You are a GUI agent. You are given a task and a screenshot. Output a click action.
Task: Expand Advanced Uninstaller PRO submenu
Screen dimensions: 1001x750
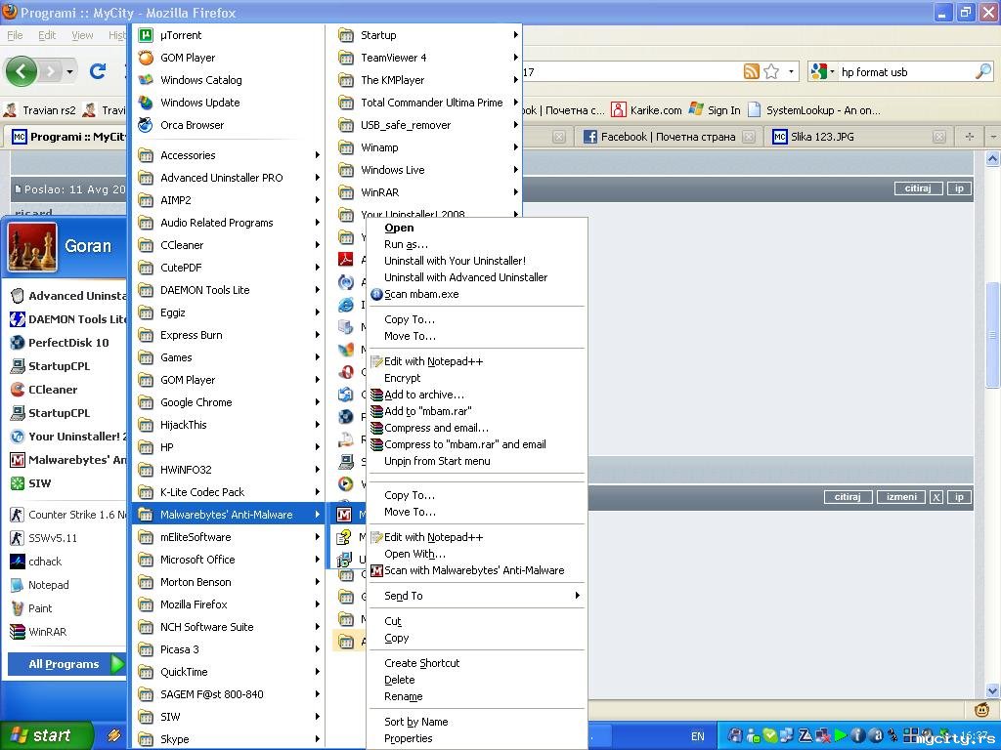229,178
